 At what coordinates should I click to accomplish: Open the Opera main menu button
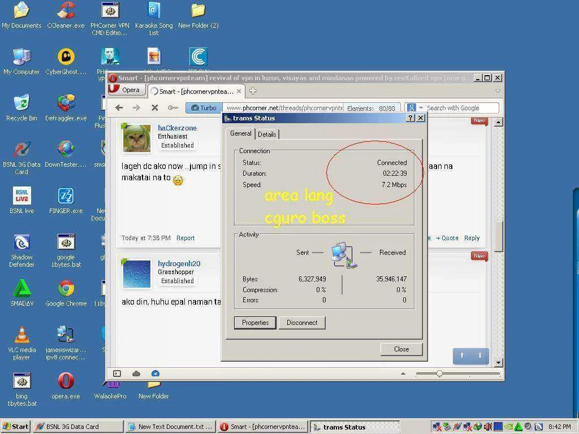point(126,90)
